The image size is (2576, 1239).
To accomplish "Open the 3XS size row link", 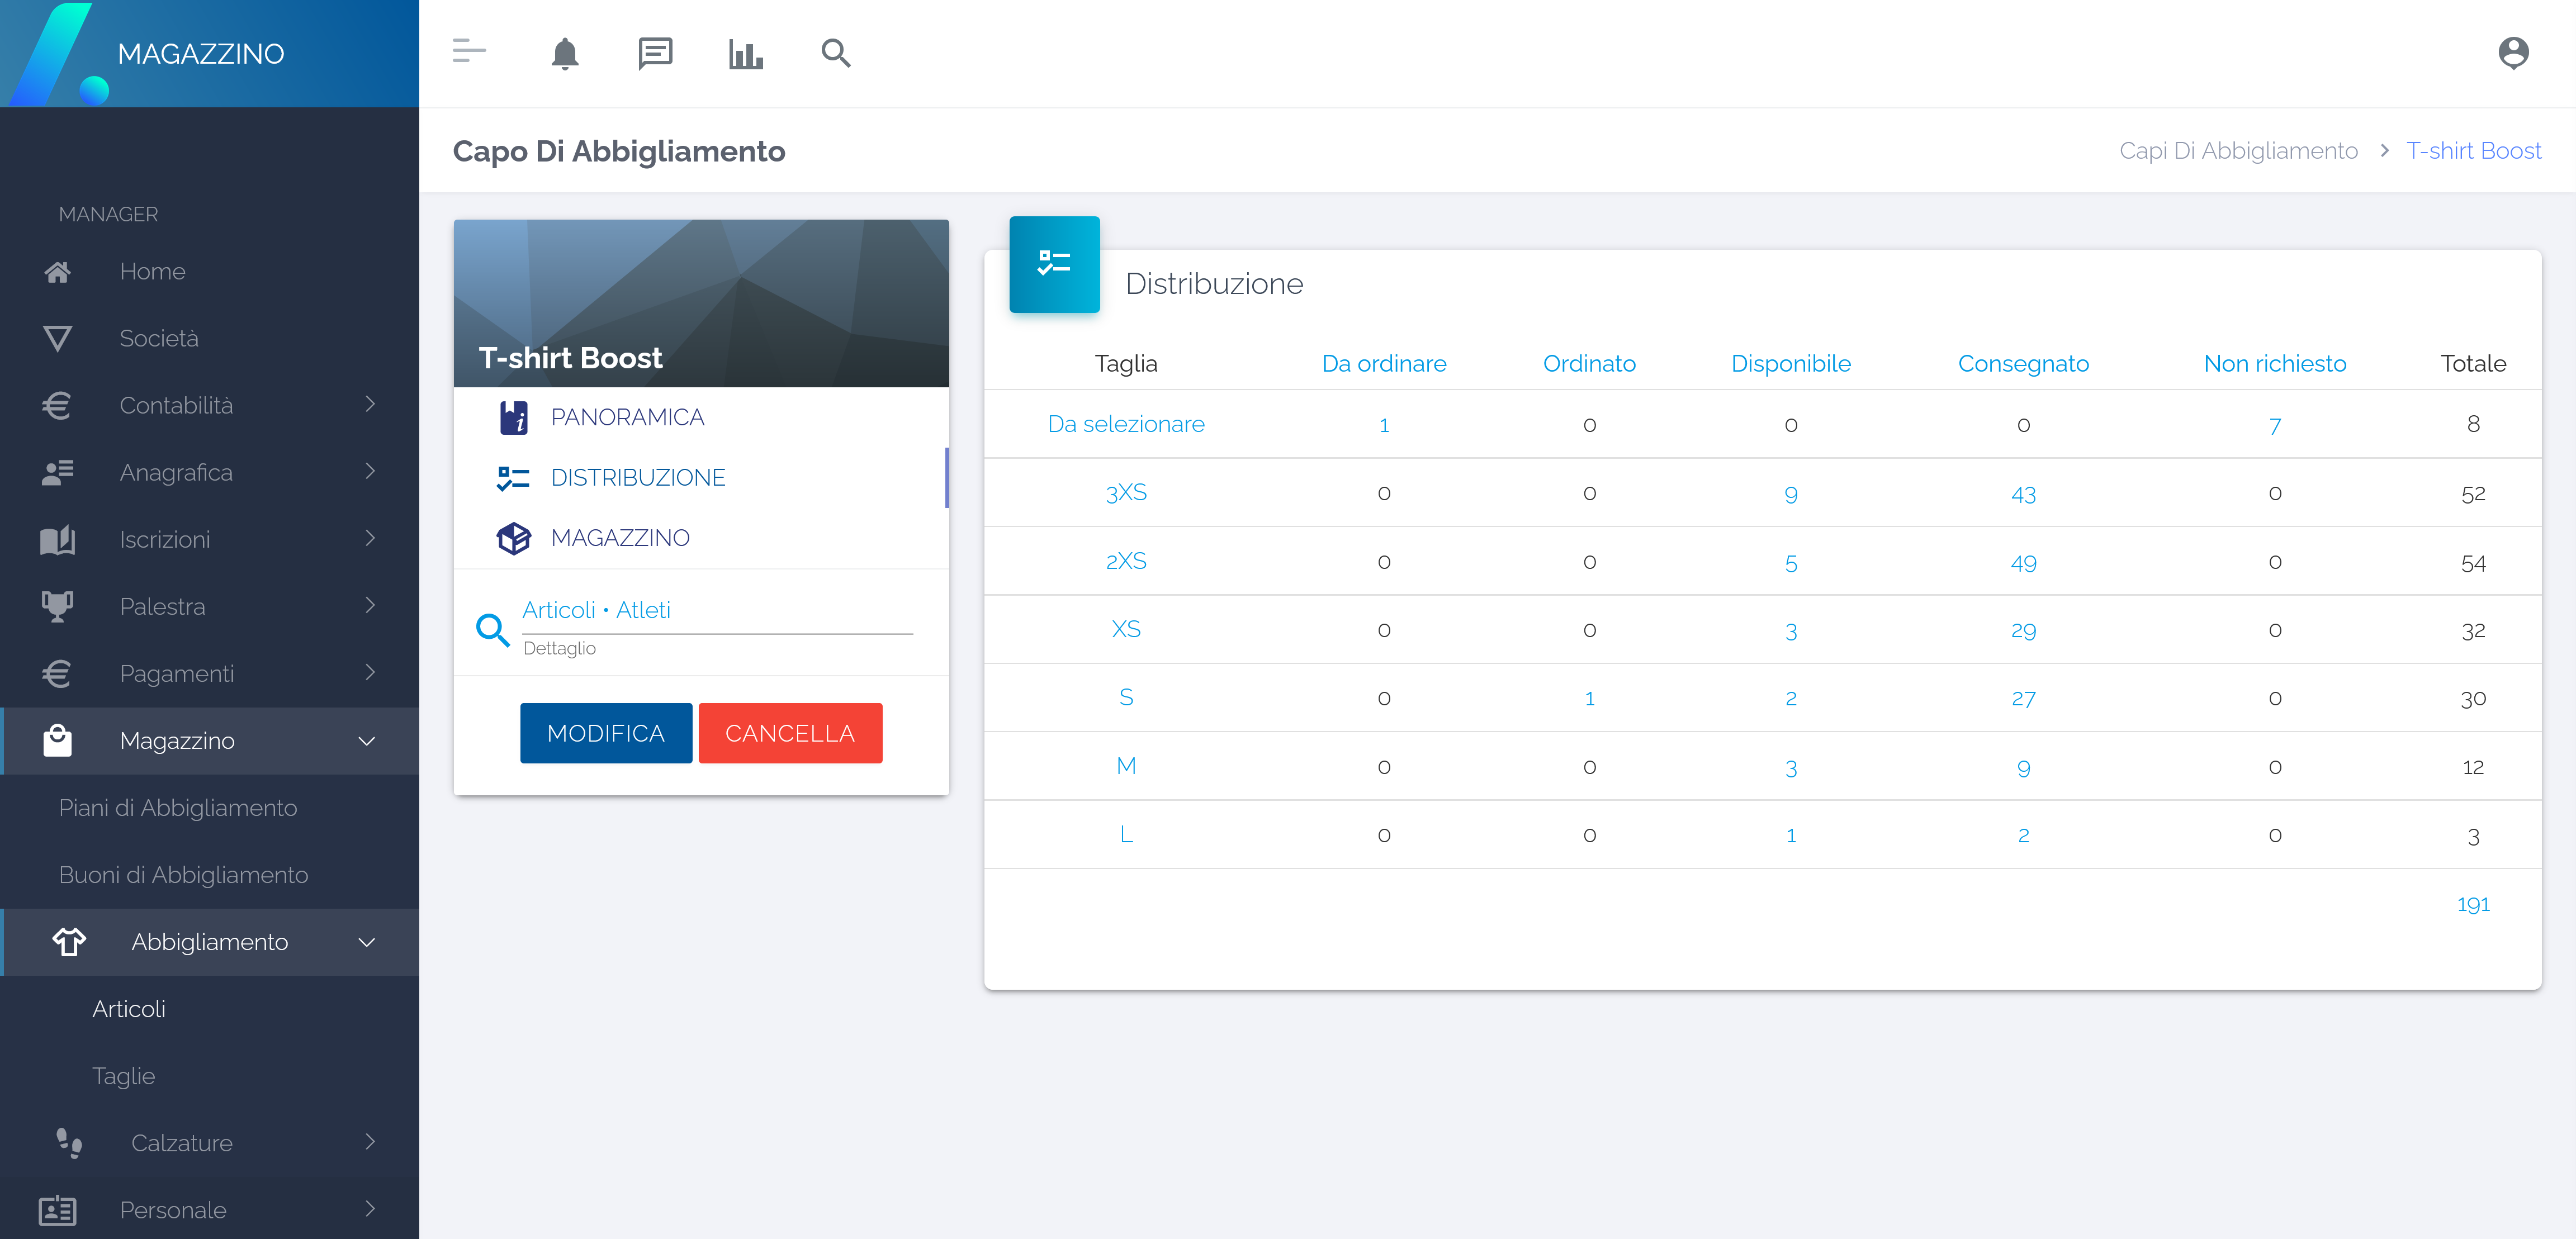I will tap(1125, 493).
